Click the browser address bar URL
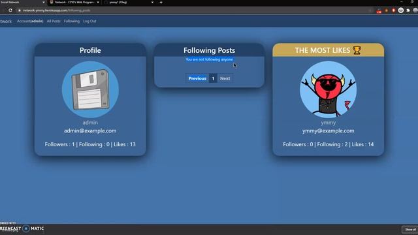This screenshot has width=418, height=235. (x=56, y=10)
